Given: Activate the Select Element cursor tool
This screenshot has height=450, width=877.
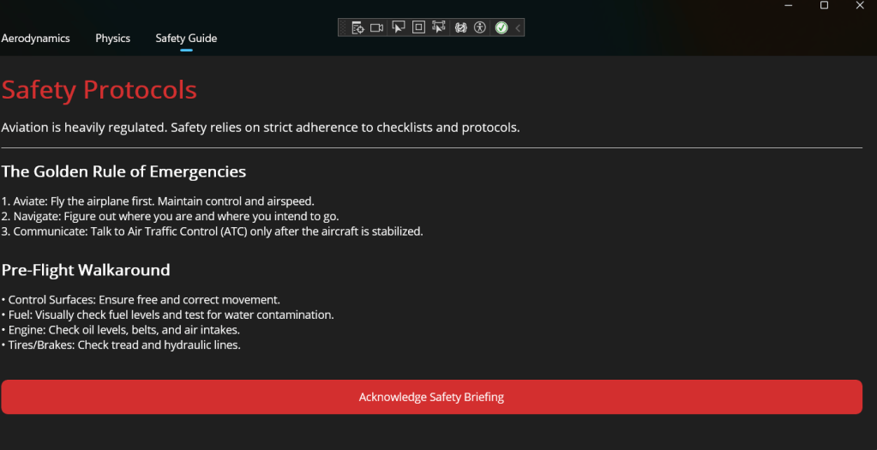Looking at the screenshot, I should tap(399, 27).
